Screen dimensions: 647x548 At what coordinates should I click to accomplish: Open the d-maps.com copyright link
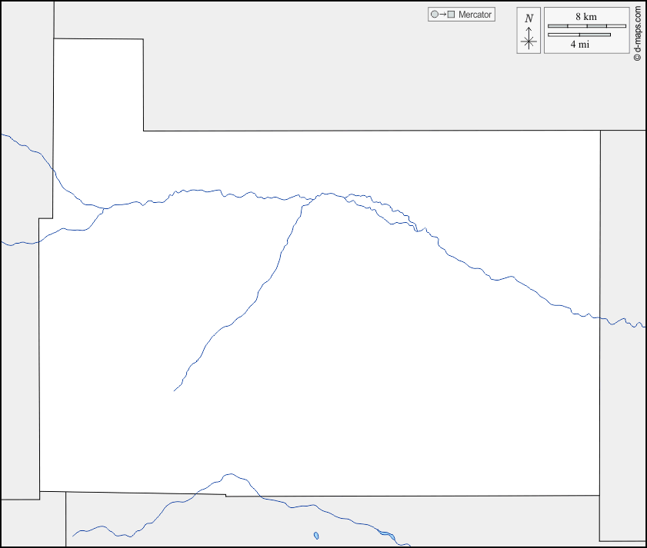tap(637, 34)
